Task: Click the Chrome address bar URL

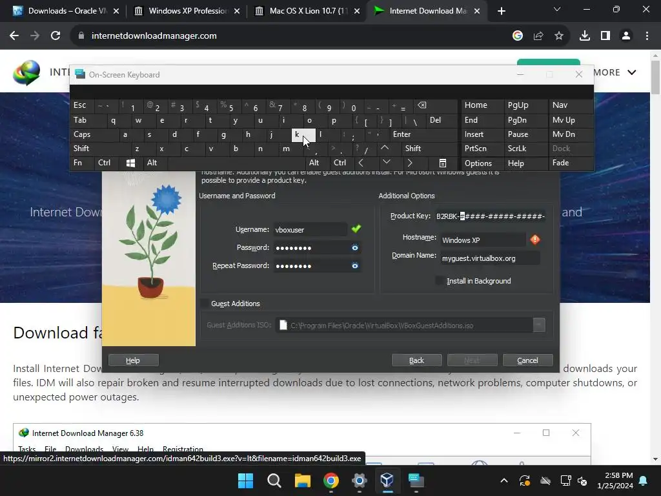Action: tap(154, 36)
